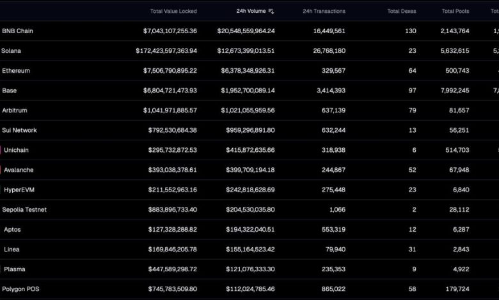Screen dimensions: 499x300
Task: Click the Avalanche chain name
Action: click(19, 170)
